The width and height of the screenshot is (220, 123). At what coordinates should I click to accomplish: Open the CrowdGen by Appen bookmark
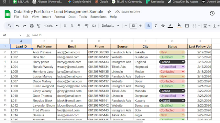(x=183, y=2)
